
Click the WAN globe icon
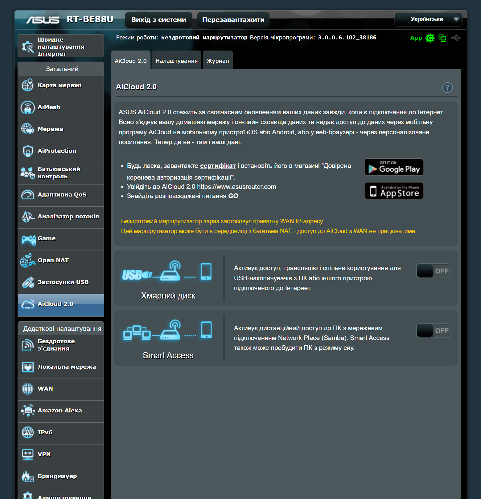tap(27, 389)
